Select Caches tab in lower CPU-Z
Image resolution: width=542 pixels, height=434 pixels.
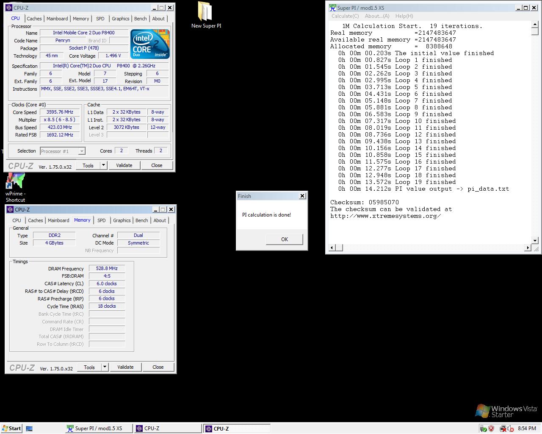pyautogui.click(x=36, y=220)
